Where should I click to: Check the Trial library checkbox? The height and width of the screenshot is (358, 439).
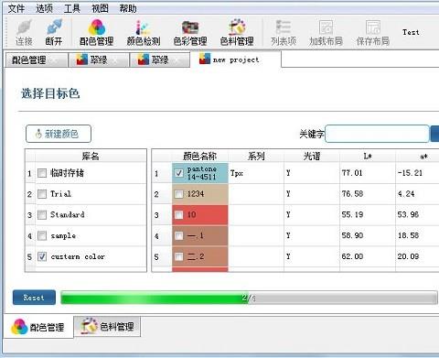tap(42, 194)
